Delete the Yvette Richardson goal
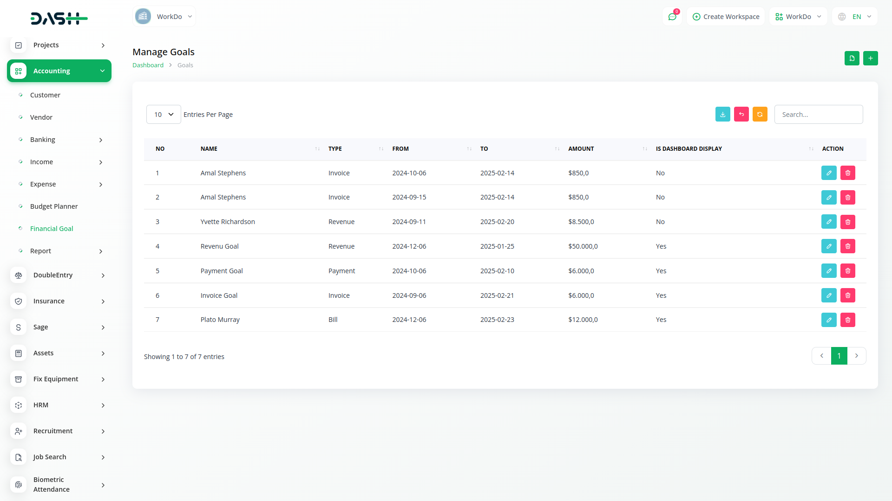Viewport: 892px width, 501px height. click(x=847, y=222)
